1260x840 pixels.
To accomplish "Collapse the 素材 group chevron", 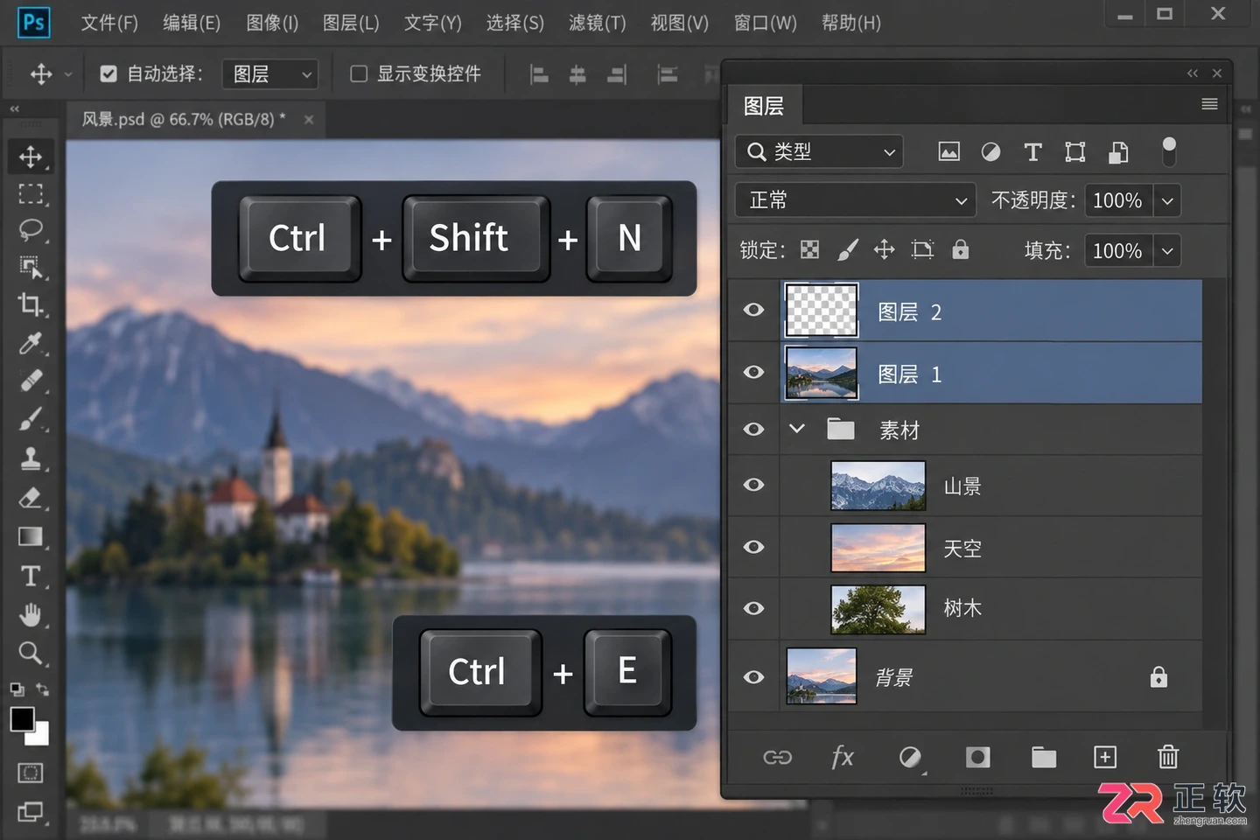I will 796,429.
